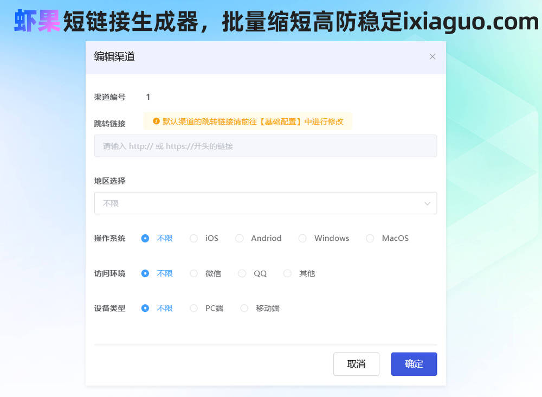This screenshot has width=542, height=397.
Task: Confirm with the 确定 button
Action: point(414,364)
